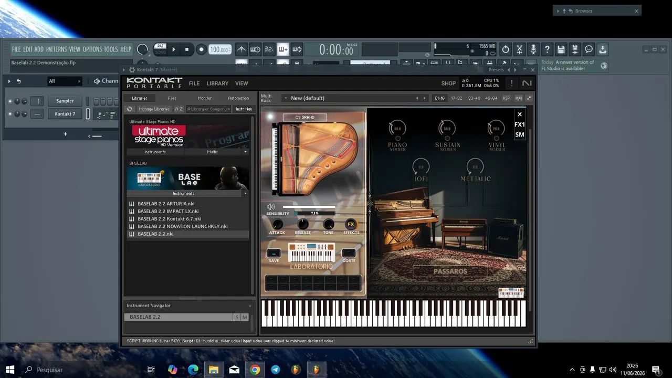Toggle the Sampler channel mute LED
This screenshot has height=378, width=672.
tap(9, 101)
